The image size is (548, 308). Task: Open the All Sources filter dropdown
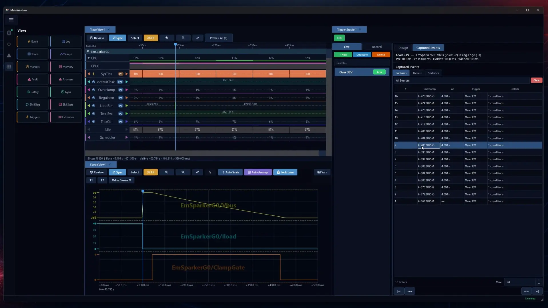point(462,81)
